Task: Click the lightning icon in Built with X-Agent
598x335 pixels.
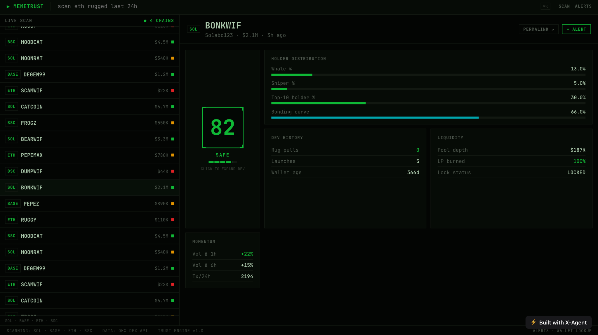Action: click(533, 322)
